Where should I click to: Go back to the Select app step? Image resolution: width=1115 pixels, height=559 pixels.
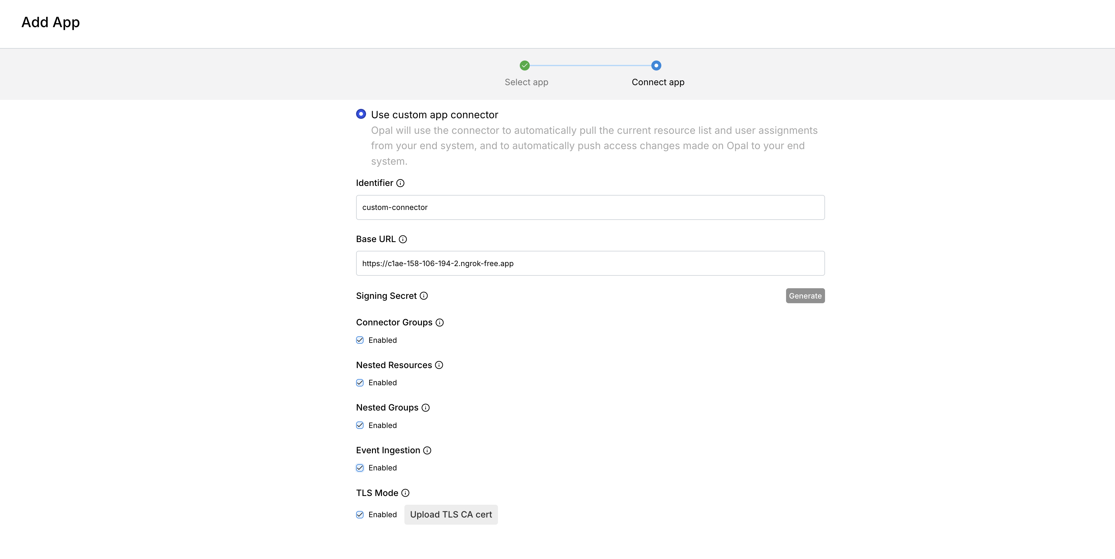(524, 66)
